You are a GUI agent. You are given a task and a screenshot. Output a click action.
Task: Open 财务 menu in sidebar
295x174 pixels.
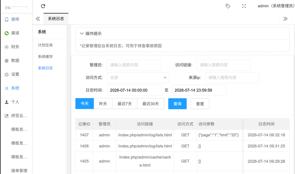(x=15, y=47)
